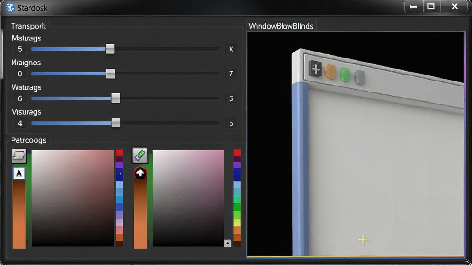Close the Stardosk window
Viewport: 472px width, 265px height.
pyautogui.click(x=454, y=6)
